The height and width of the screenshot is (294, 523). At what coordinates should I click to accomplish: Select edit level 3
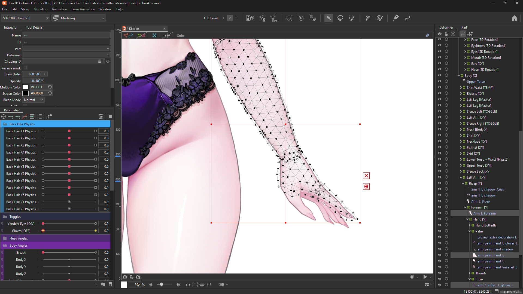[236, 18]
